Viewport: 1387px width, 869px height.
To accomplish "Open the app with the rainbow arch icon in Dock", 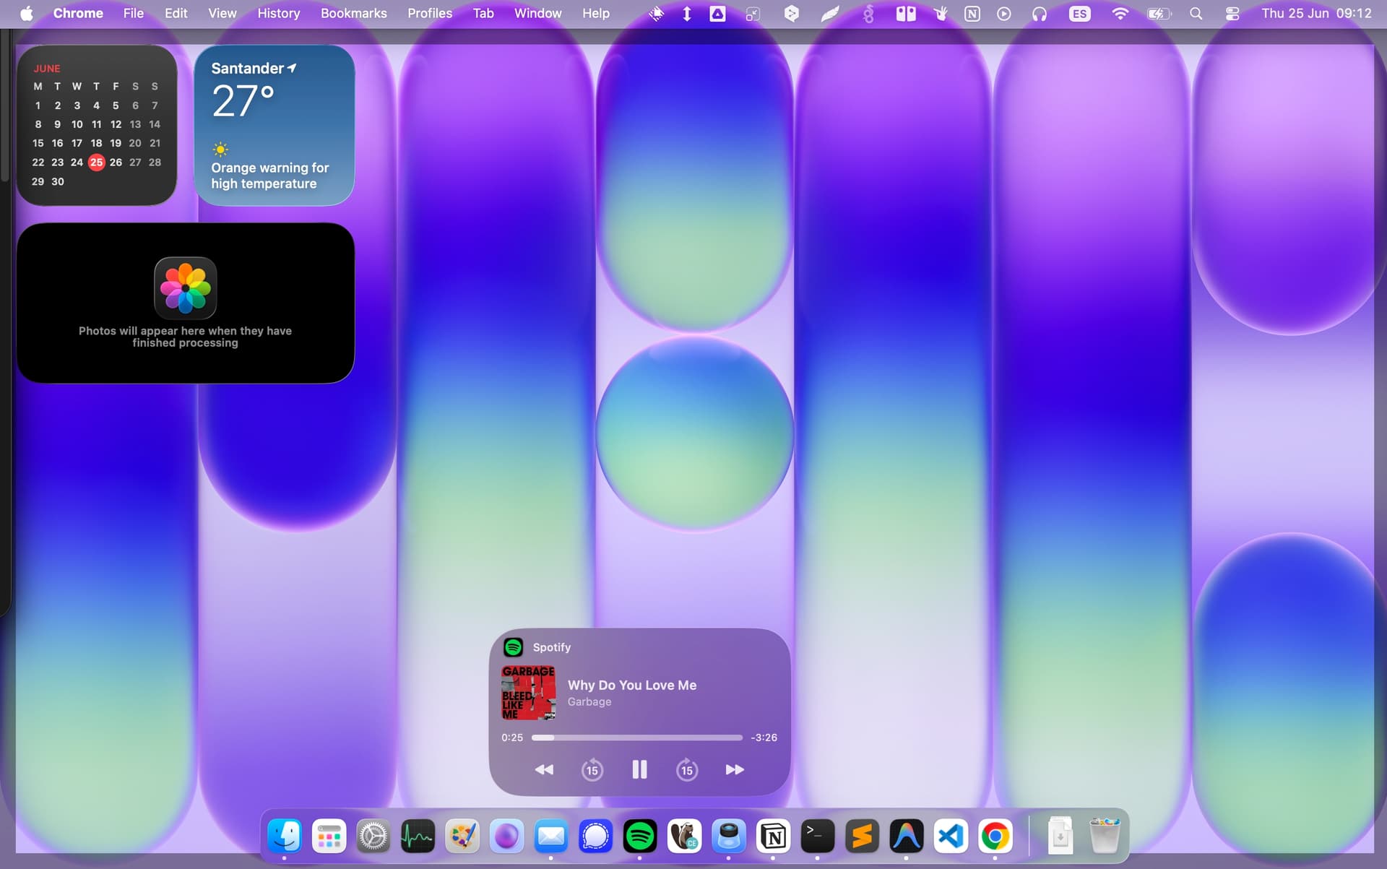I will click(x=907, y=836).
